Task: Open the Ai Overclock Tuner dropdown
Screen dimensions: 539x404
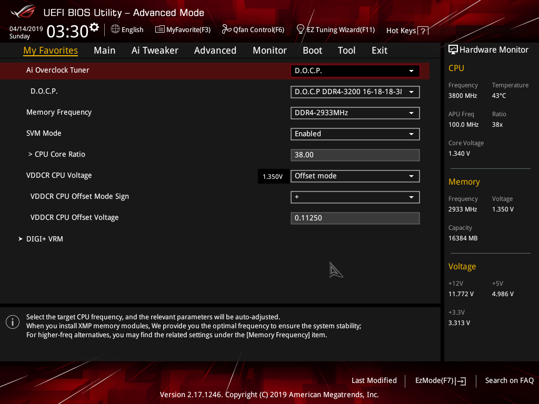Action: click(355, 71)
